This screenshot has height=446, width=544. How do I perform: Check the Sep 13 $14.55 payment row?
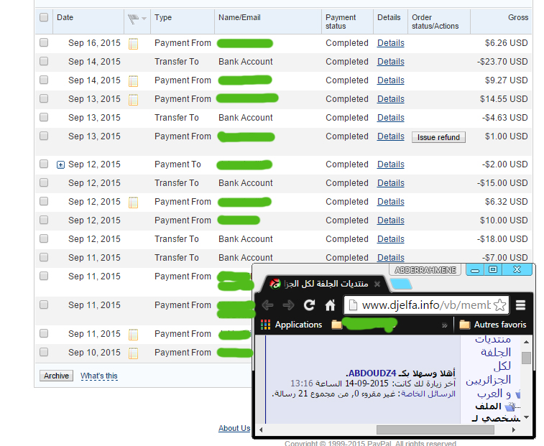point(44,99)
